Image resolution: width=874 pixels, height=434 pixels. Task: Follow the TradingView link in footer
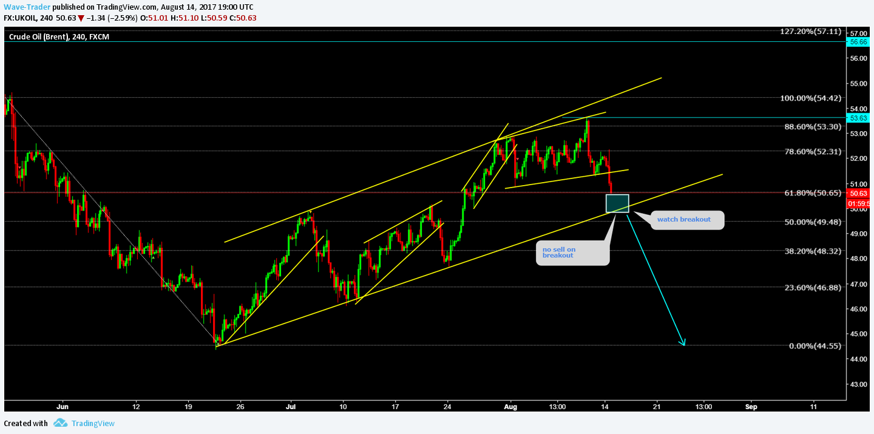coord(93,423)
